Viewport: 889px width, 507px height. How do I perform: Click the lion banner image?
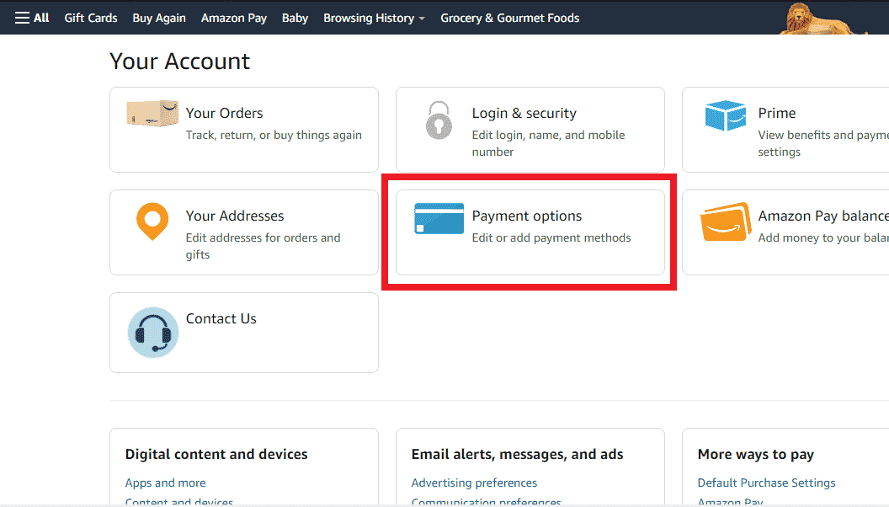pos(822,19)
